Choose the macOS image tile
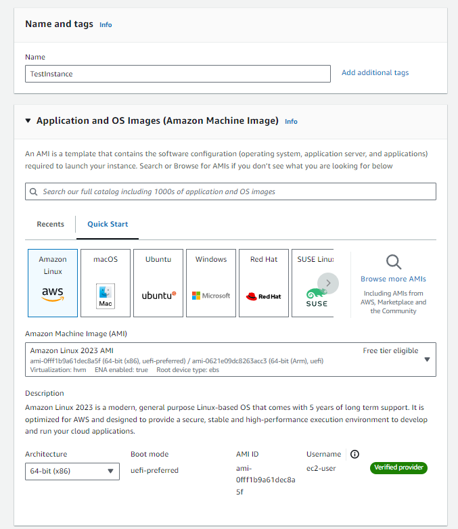This screenshot has width=458, height=529. [106, 283]
